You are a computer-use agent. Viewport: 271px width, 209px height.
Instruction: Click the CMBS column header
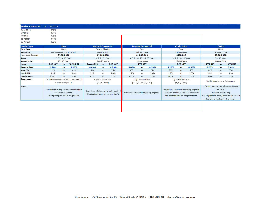[220, 46]
